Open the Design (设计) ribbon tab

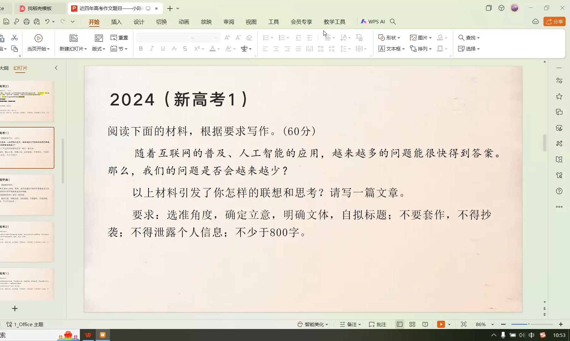pyautogui.click(x=139, y=22)
